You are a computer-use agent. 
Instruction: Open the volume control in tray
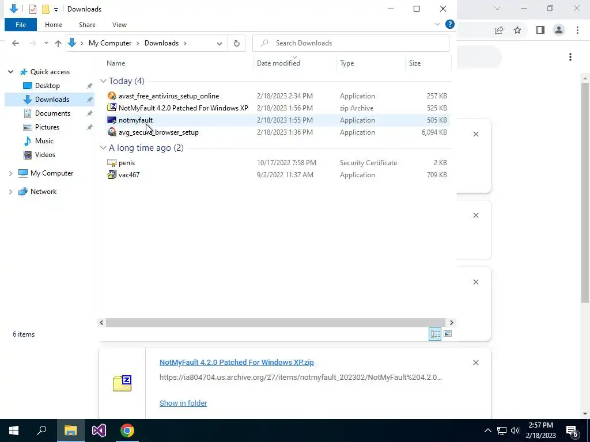(x=515, y=430)
